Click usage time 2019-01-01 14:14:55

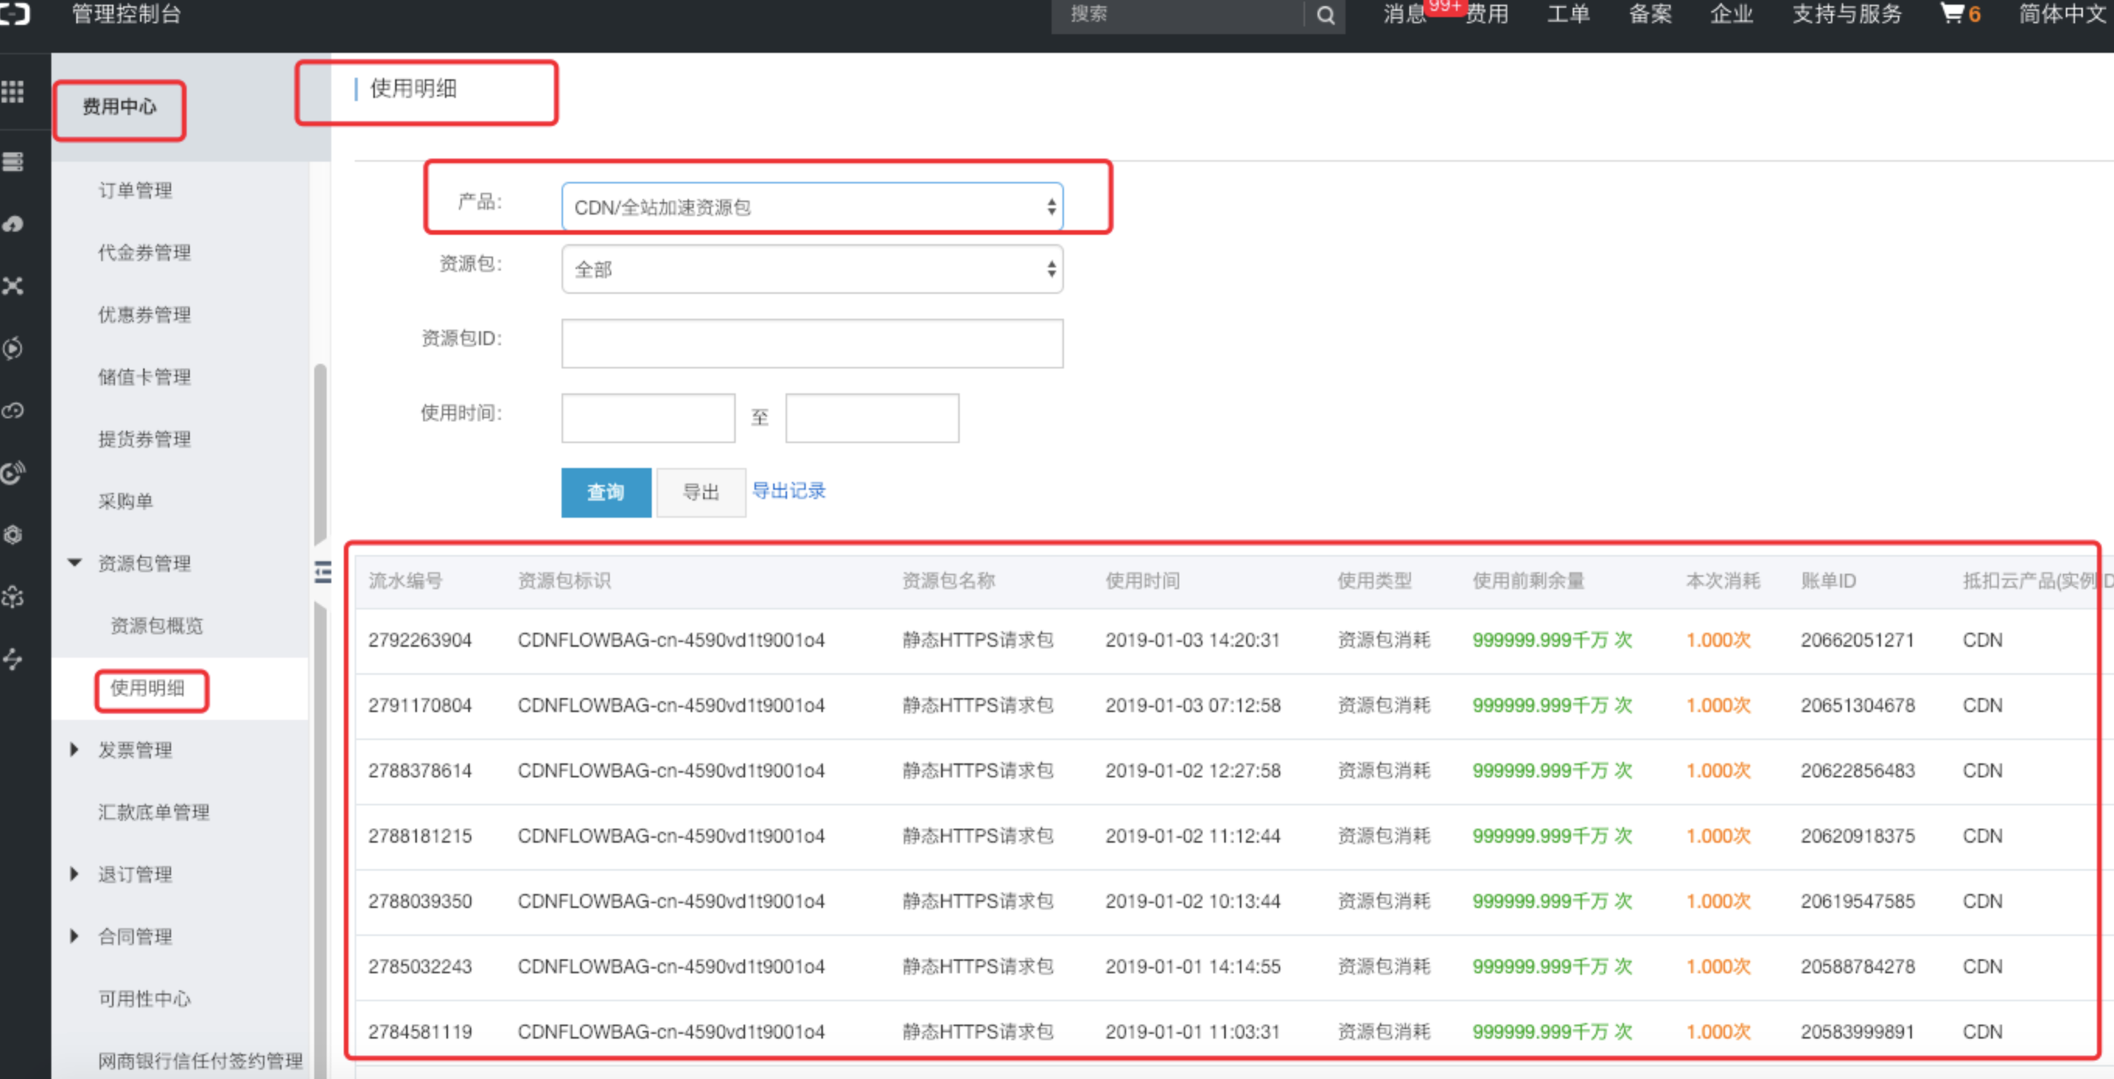(x=1193, y=966)
